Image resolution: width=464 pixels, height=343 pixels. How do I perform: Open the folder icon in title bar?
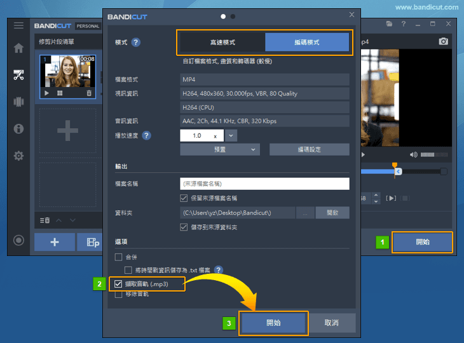pos(389,24)
